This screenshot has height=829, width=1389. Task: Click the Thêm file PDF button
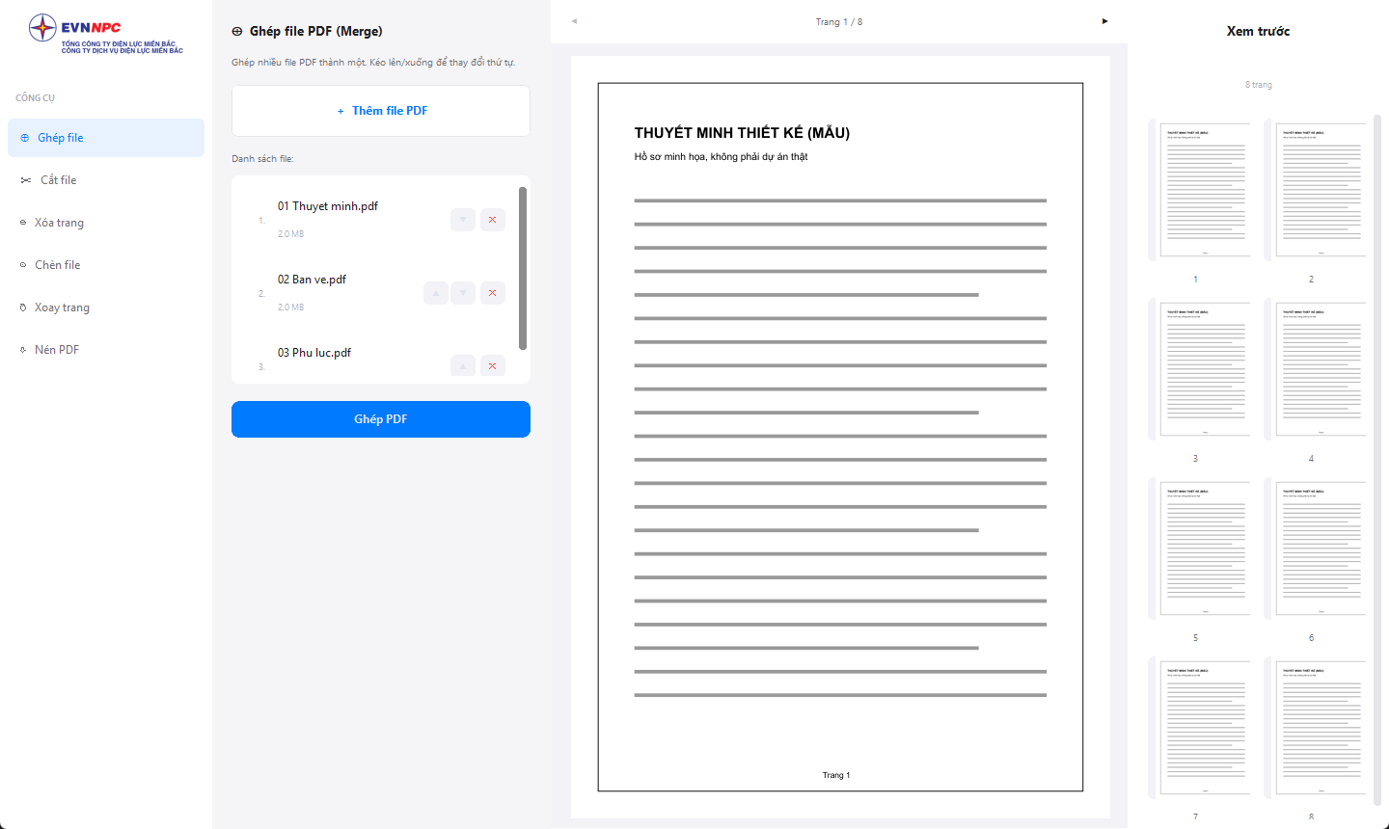[x=381, y=111]
